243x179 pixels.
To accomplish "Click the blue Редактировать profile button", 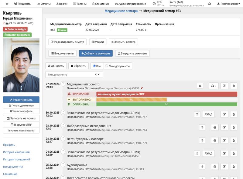I will [21, 100].
